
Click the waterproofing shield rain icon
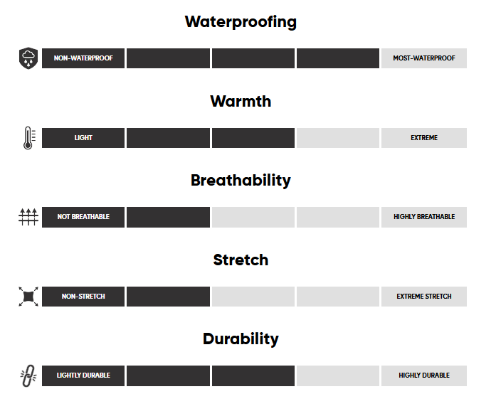pyautogui.click(x=28, y=58)
